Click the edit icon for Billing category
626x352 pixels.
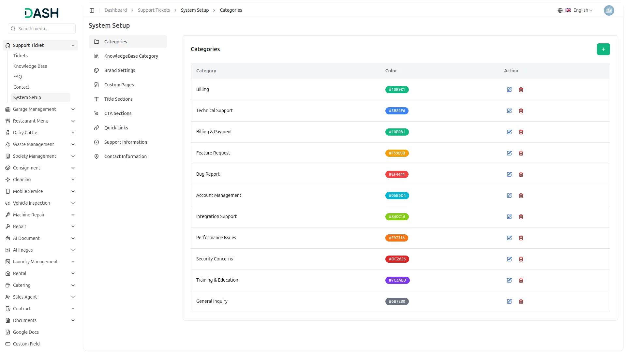509,90
